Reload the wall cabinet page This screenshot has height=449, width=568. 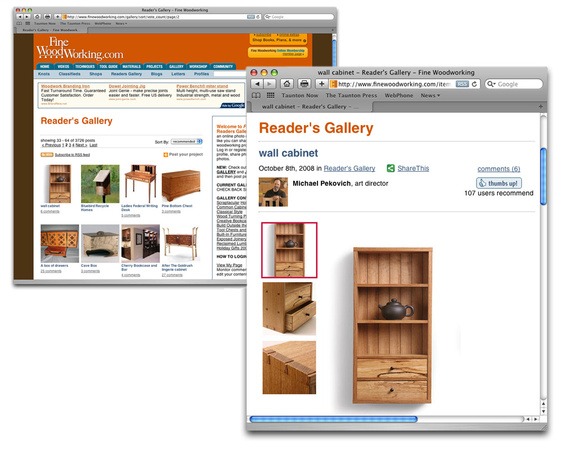(474, 84)
